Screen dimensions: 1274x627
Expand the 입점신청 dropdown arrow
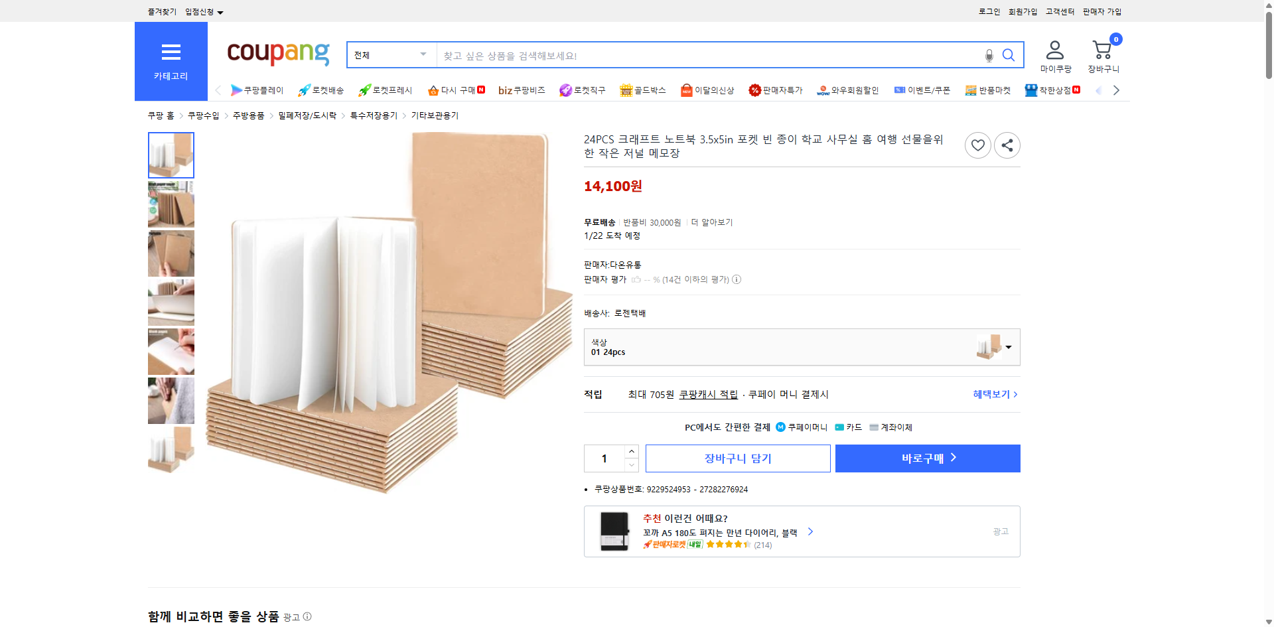(221, 11)
